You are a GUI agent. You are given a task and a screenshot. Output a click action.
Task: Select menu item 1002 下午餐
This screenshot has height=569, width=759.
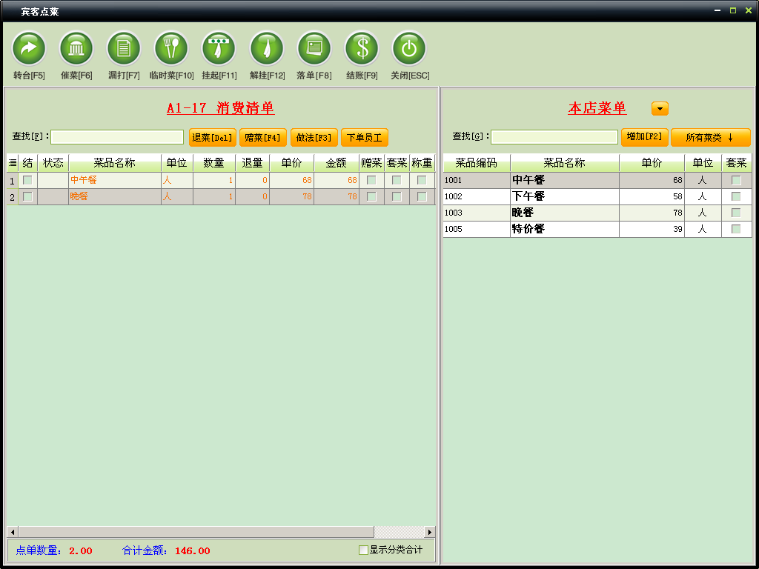pos(597,196)
